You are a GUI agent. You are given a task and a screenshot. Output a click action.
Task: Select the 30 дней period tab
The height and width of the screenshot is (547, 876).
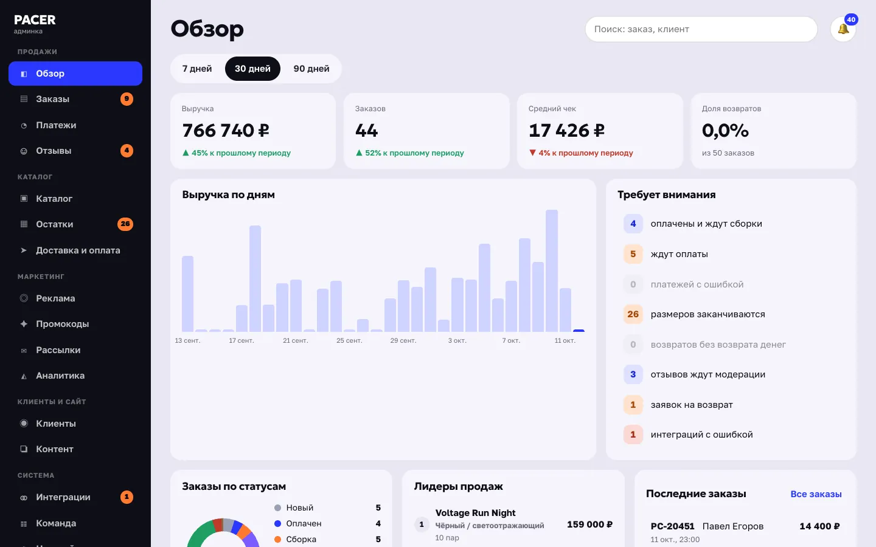(252, 69)
